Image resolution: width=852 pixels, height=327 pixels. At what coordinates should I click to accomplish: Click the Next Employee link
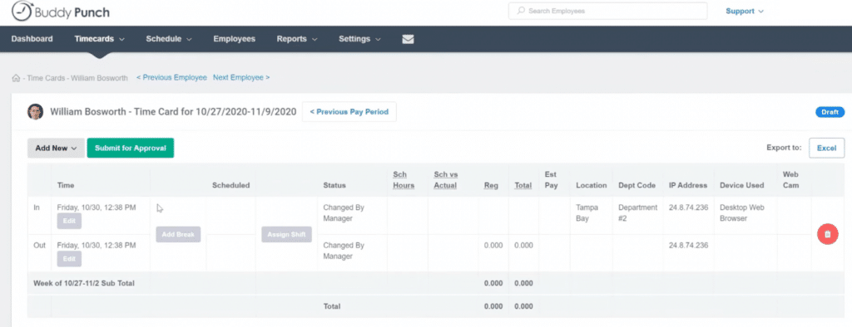point(241,77)
